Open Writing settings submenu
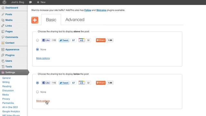Screen dimensions: 206x116 pyautogui.click(x=6, y=82)
